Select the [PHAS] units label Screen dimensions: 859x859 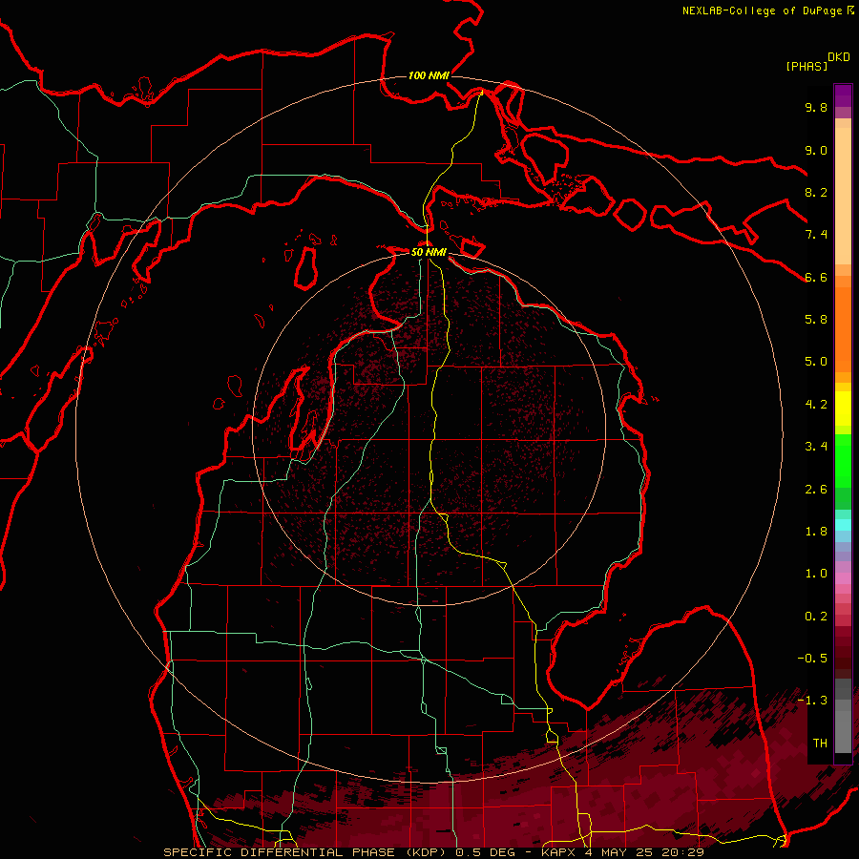click(807, 66)
